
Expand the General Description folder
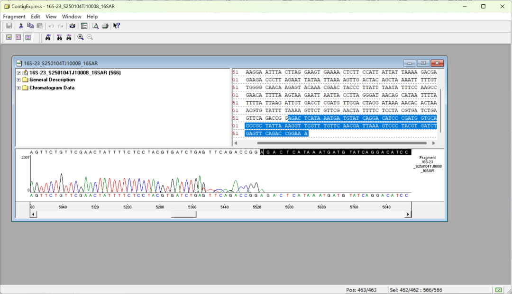coord(18,80)
